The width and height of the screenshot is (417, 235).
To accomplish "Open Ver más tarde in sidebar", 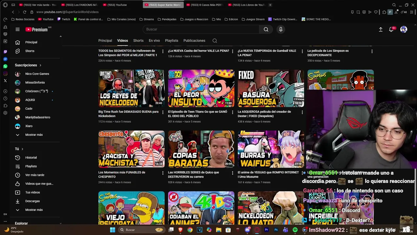I will (35, 175).
